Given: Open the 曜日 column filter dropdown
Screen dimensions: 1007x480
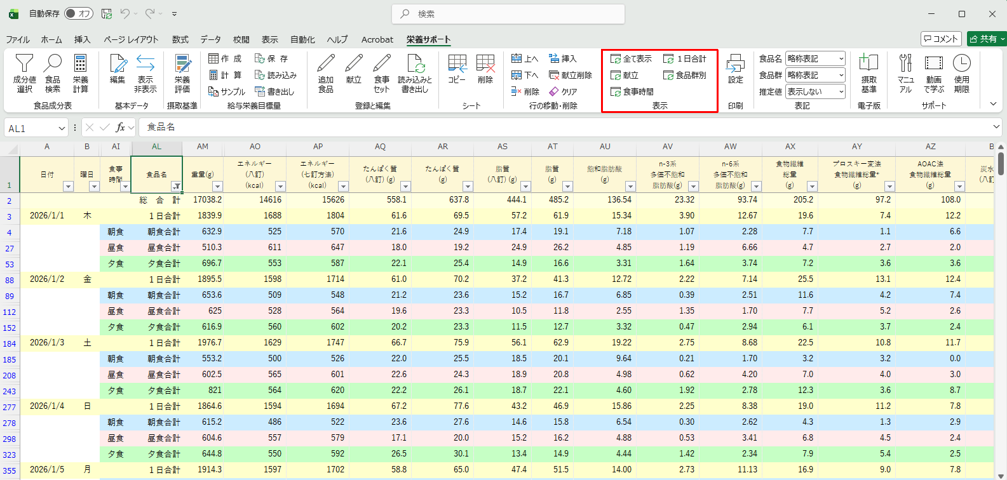Looking at the screenshot, I should pos(94,187).
